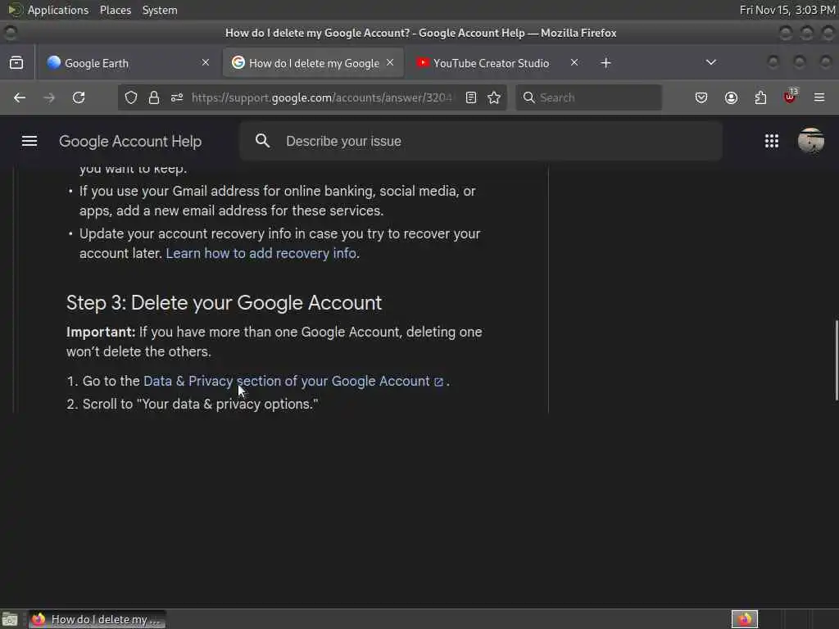Open the extensions puzzle icon
839x629 pixels.
pyautogui.click(x=760, y=97)
